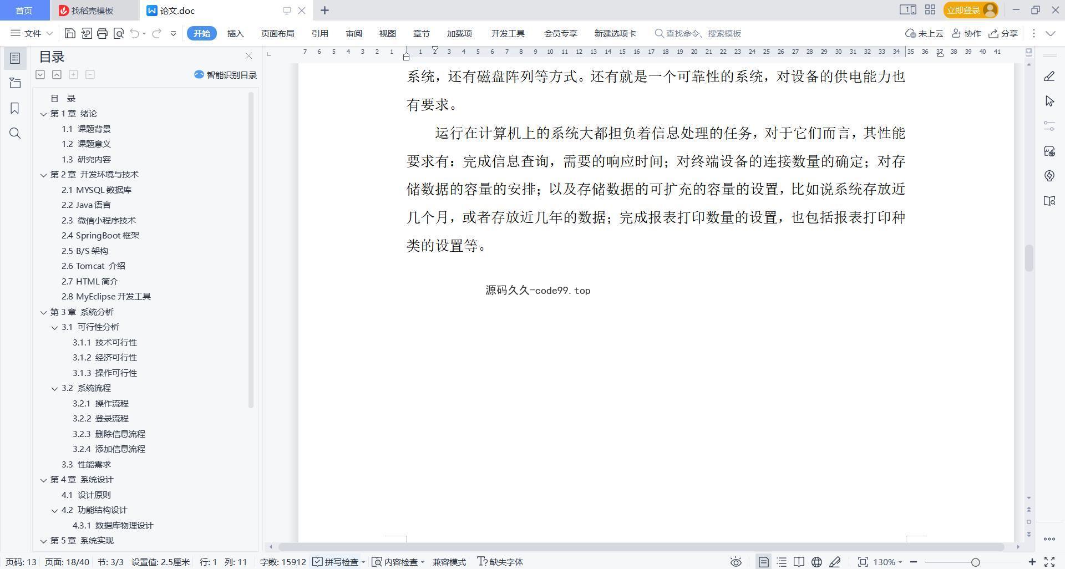Select the cursor selection tool in right sidebar

pyautogui.click(x=1049, y=101)
